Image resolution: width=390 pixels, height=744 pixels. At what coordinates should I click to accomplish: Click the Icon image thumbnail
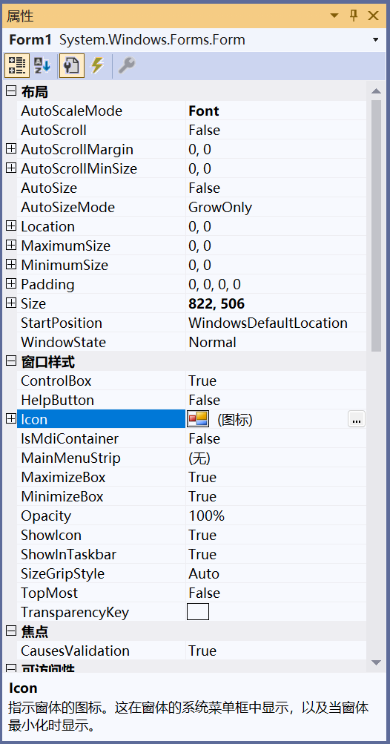click(x=198, y=419)
